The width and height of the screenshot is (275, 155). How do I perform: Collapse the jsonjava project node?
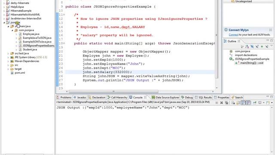(x=4, y=22)
